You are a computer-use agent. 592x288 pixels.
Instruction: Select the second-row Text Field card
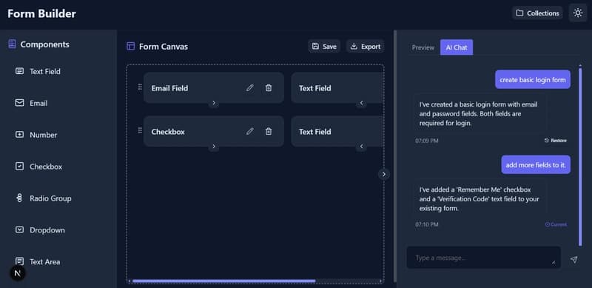(337, 132)
